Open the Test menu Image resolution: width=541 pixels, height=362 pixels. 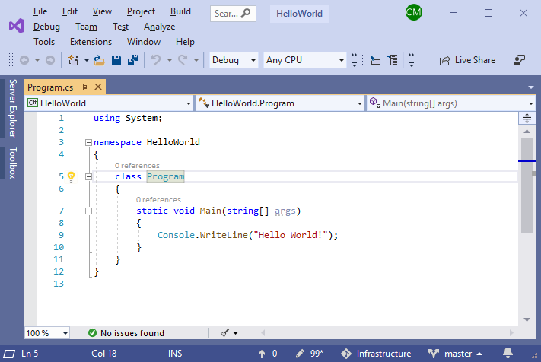(x=120, y=27)
